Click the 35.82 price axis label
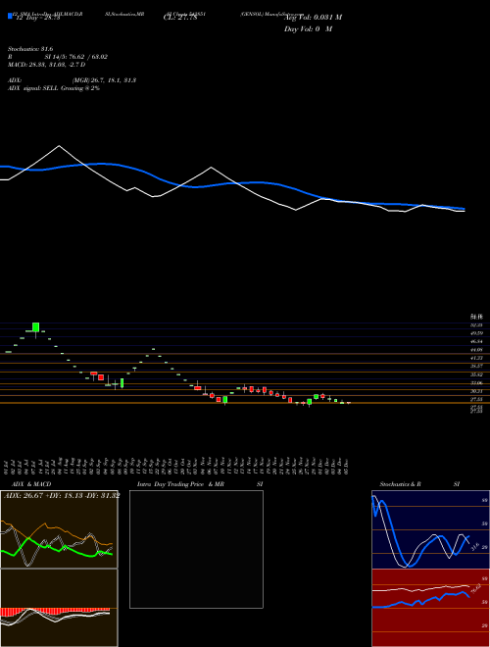The image size is (490, 647). [x=477, y=374]
